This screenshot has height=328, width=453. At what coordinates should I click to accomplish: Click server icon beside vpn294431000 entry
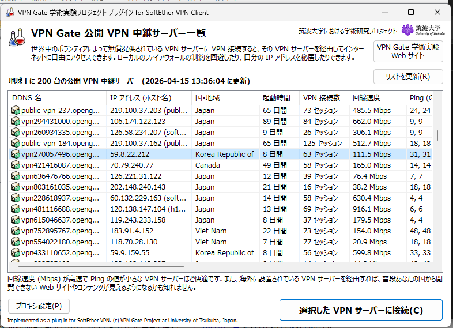pyautogui.click(x=16, y=121)
